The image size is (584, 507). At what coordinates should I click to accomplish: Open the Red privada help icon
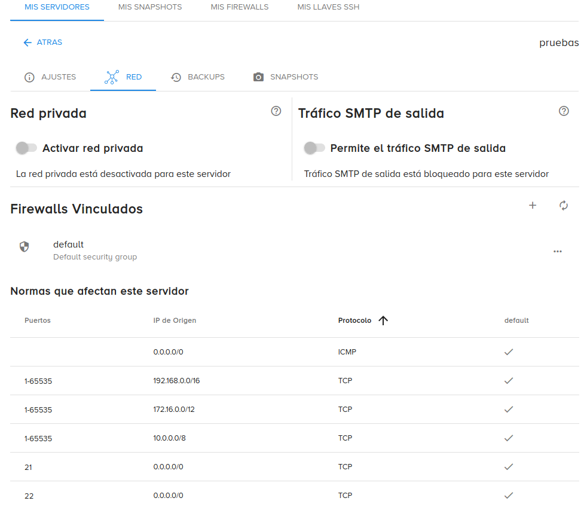tap(276, 111)
